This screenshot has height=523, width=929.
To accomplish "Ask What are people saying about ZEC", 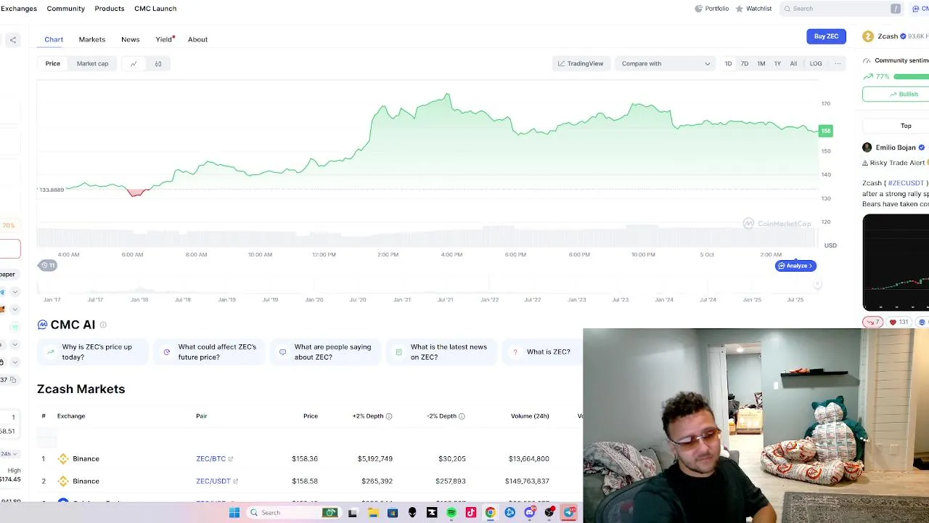I will 325,352.
